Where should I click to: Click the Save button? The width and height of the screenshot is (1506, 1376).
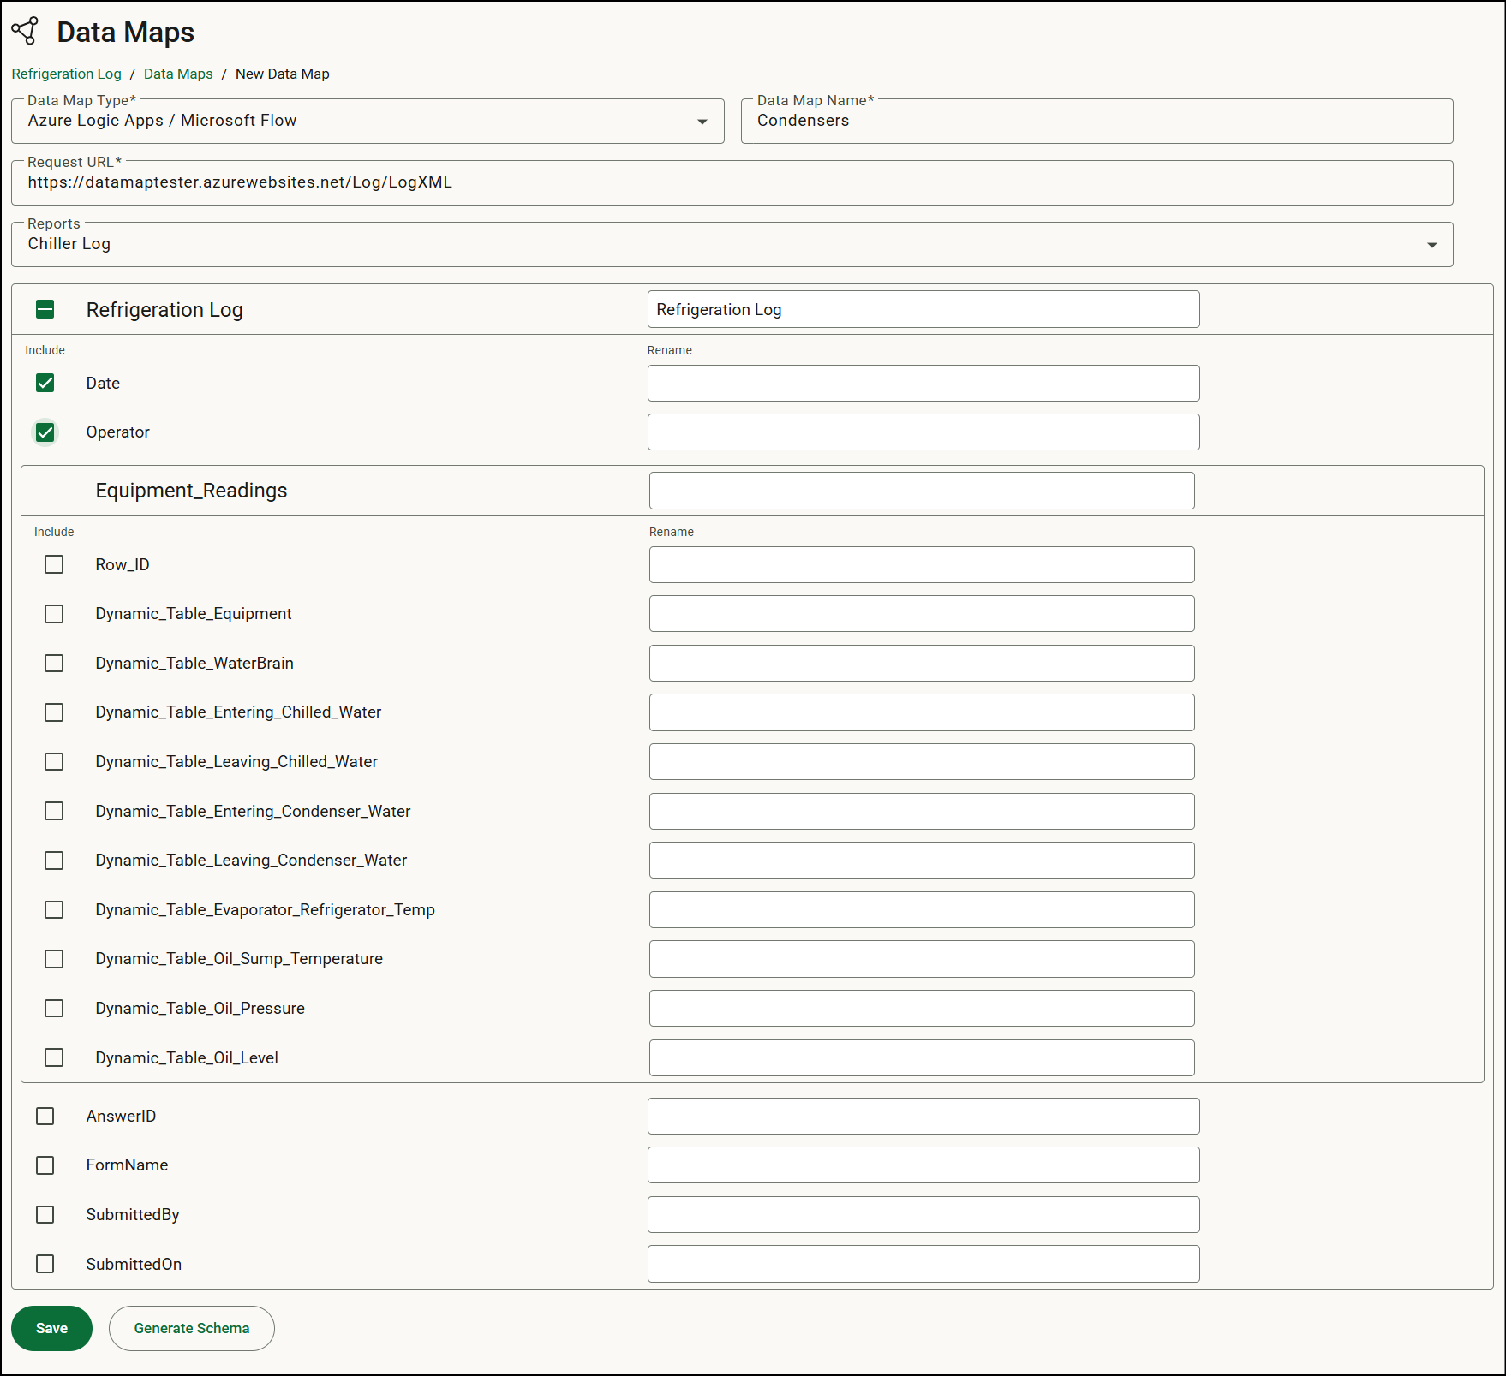point(51,1328)
